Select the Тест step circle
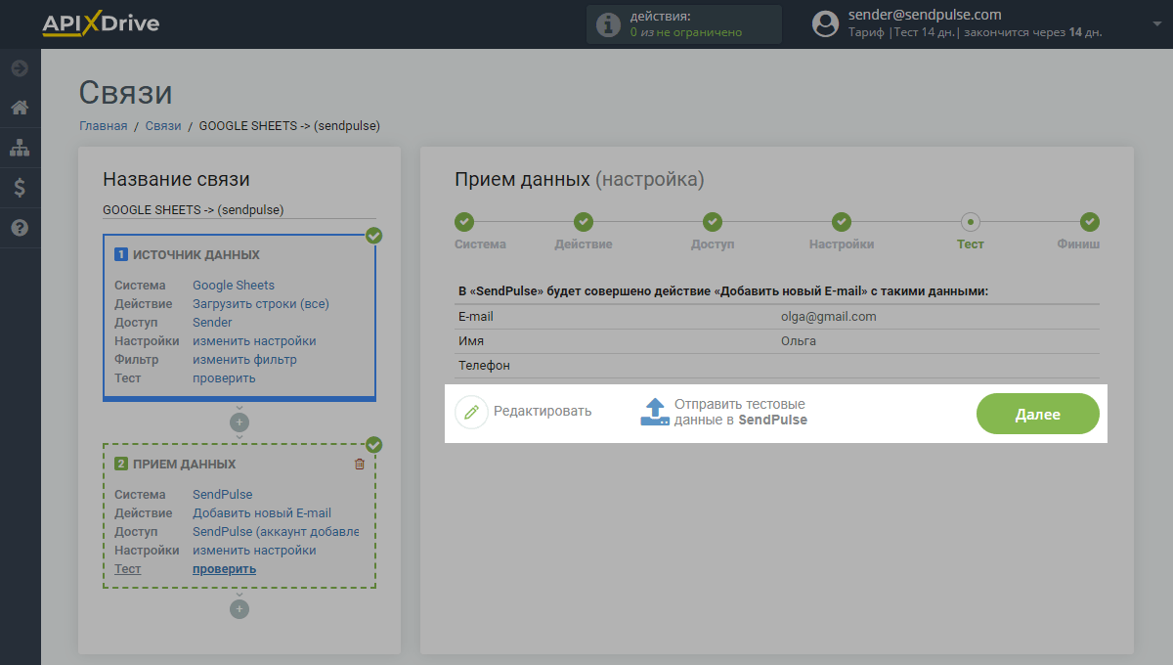Screen dimensions: 1173x665 (971, 222)
